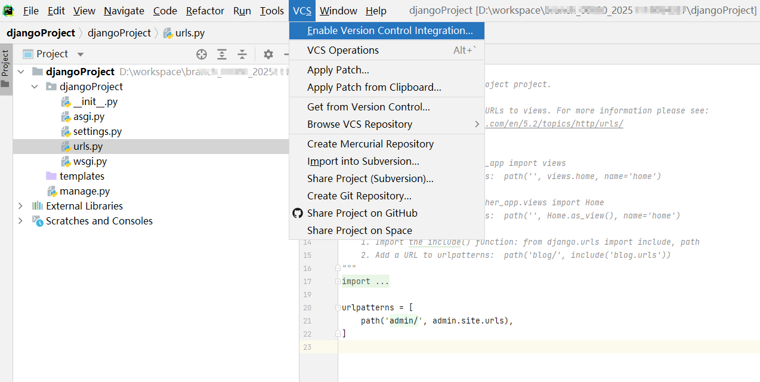Click the second djangoProject breadcrumb, not bold

119,33
